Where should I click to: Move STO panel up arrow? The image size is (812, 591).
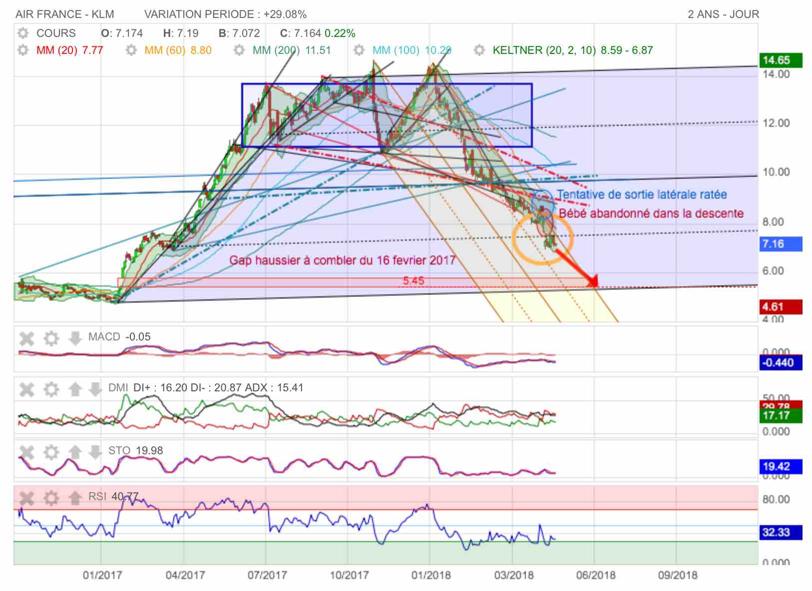tap(74, 452)
